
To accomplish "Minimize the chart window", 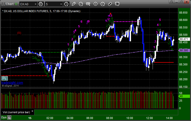I will 177,2.
